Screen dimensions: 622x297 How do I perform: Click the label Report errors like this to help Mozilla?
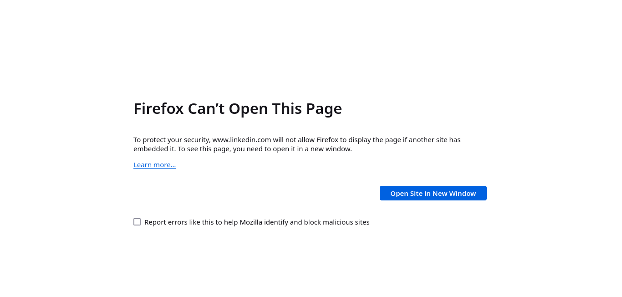click(257, 222)
